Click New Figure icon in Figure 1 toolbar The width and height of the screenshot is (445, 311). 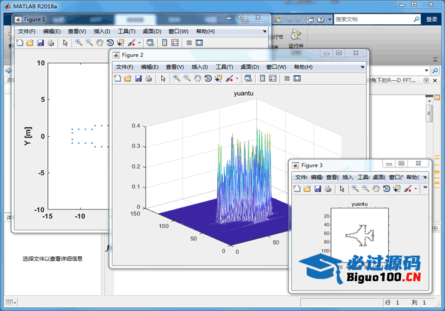coord(19,43)
